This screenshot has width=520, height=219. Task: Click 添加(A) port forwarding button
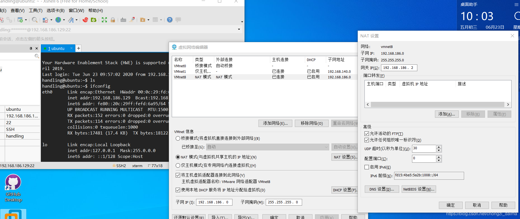pos(447,114)
